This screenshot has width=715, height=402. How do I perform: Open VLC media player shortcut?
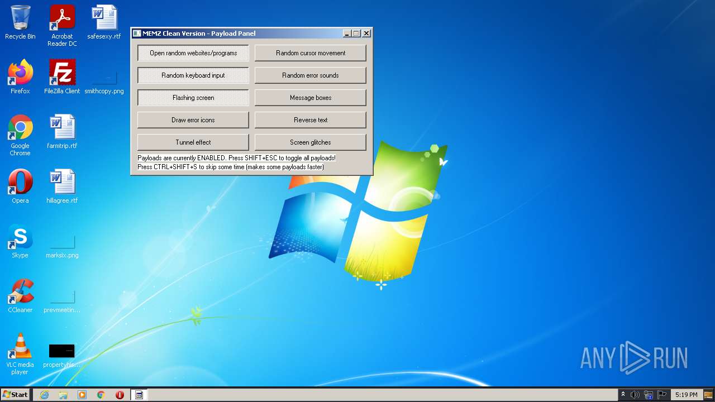tap(20, 354)
